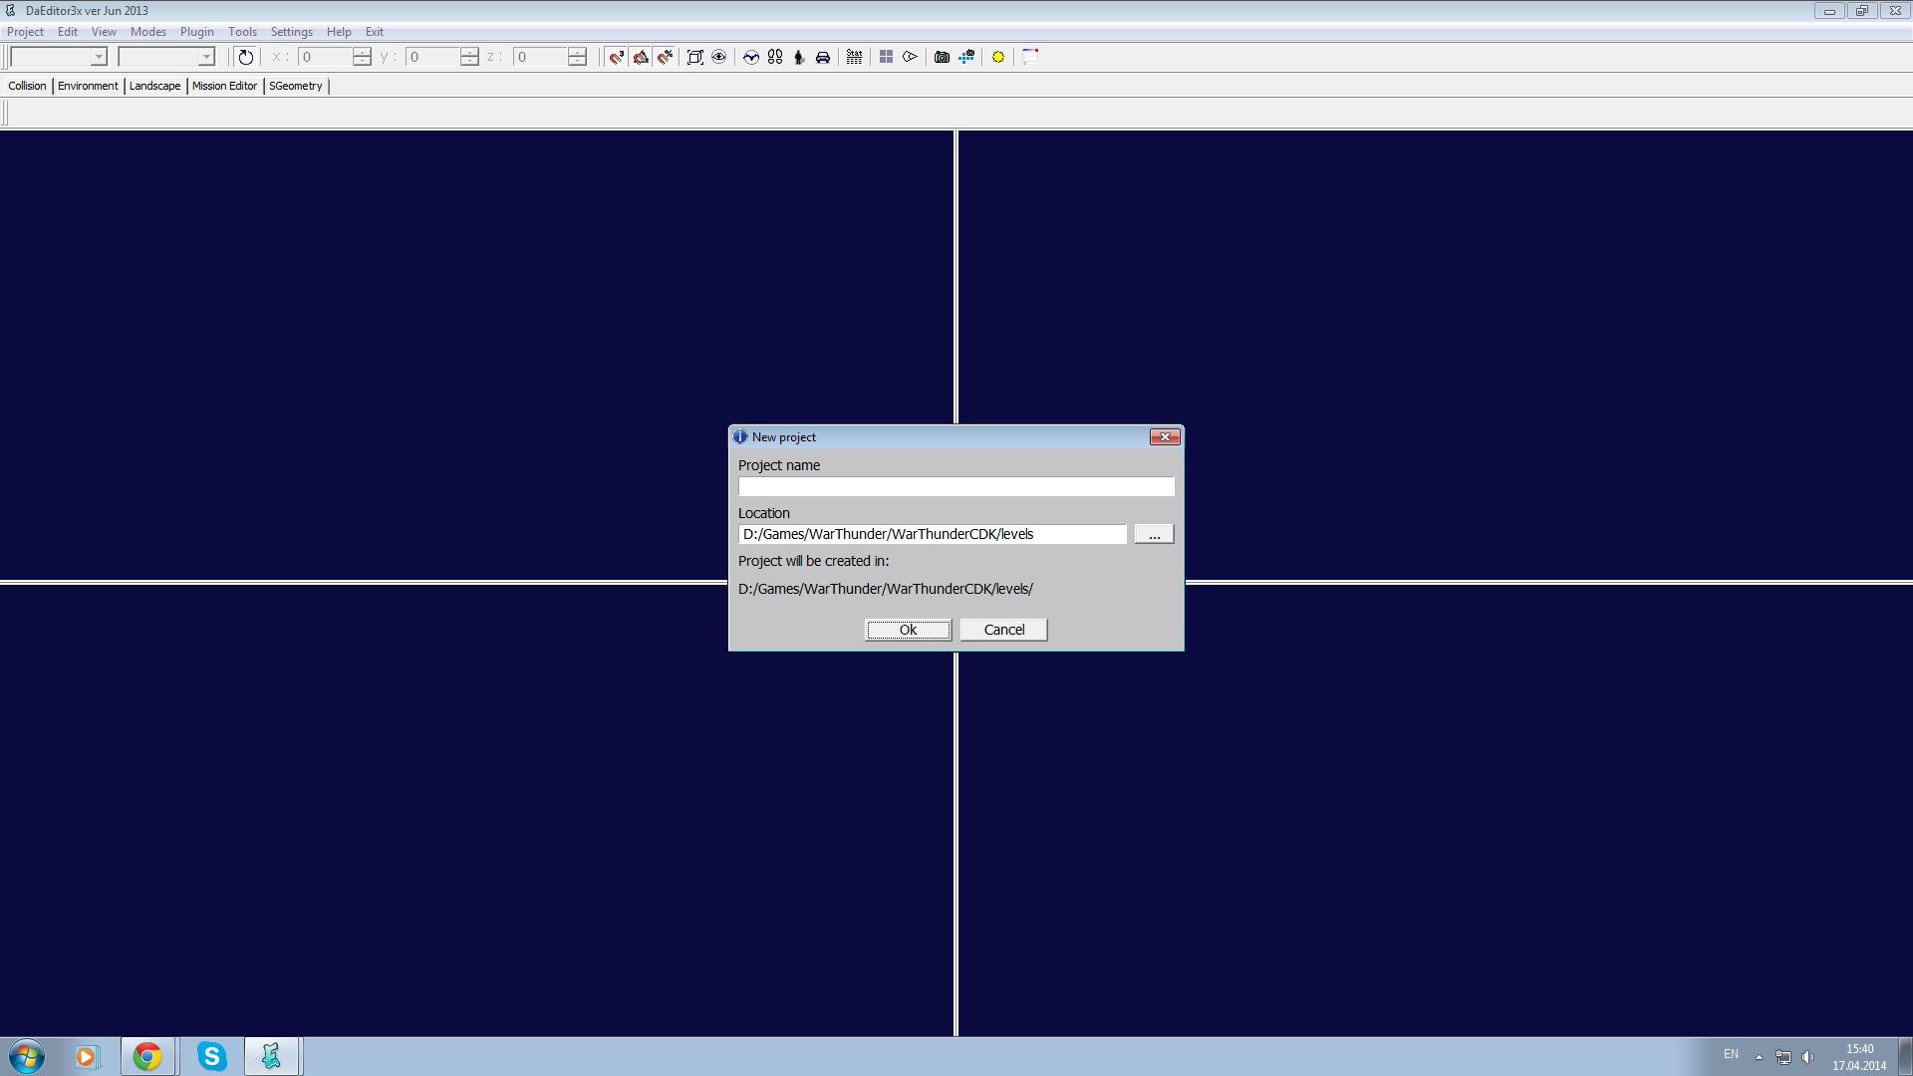The height and width of the screenshot is (1076, 1913).
Task: Click the Y coordinate input field
Action: (432, 57)
